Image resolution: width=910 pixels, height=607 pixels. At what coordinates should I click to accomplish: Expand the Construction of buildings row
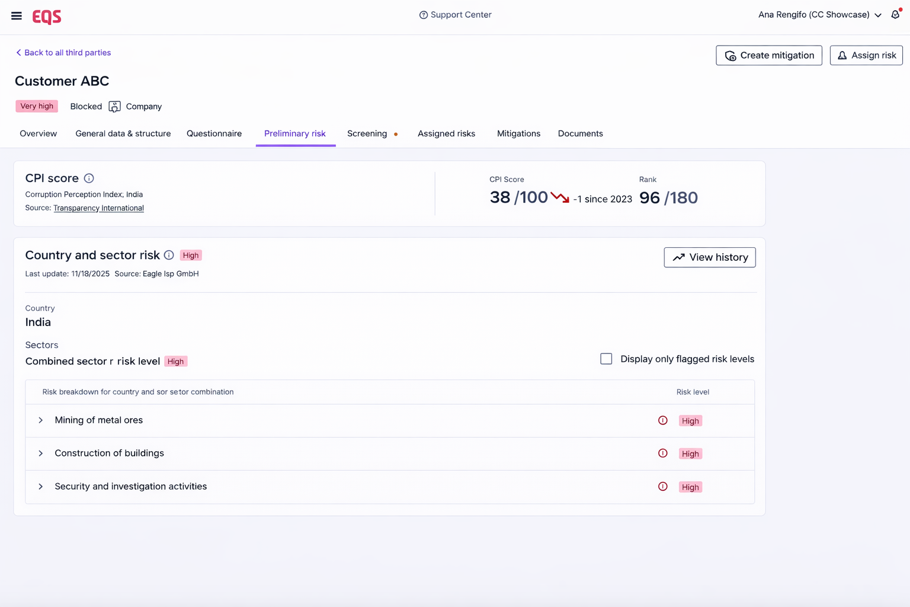point(41,453)
